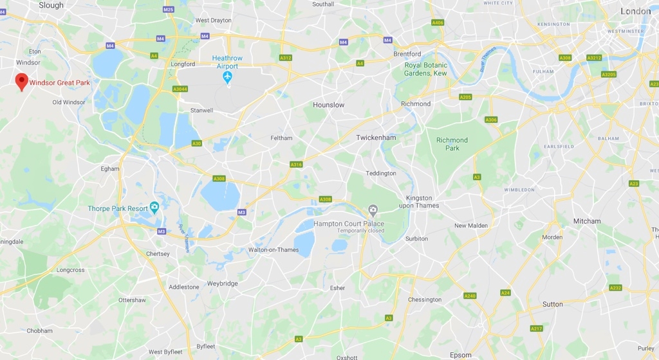The image size is (659, 360).
Task: Select the A3212 road shield near Westminster
Action: [x=594, y=58]
